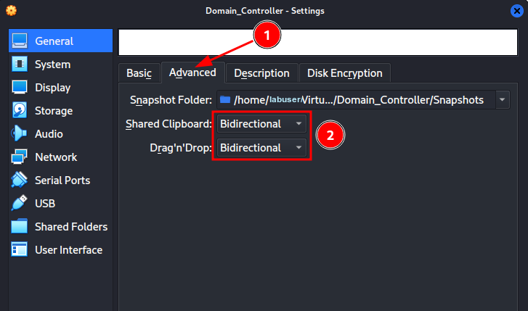
Task: Select Network label in sidebar
Action: tap(56, 157)
